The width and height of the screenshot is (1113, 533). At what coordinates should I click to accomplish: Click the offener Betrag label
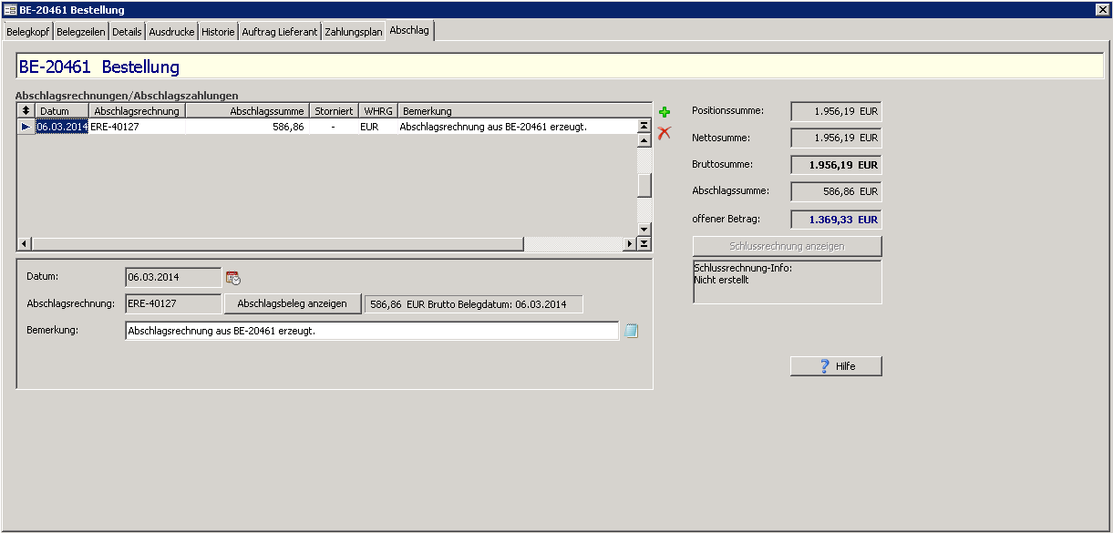coord(726,219)
